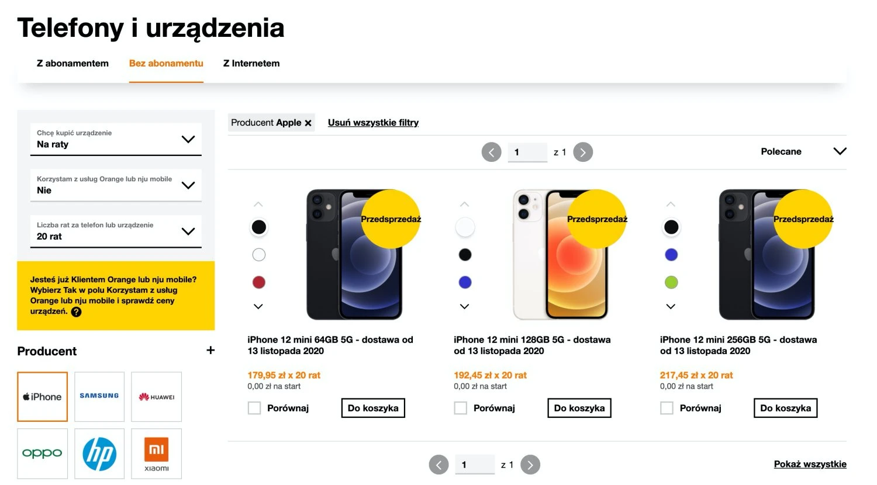
Task: Click Usuń wszystkie filtry link
Action: point(373,123)
